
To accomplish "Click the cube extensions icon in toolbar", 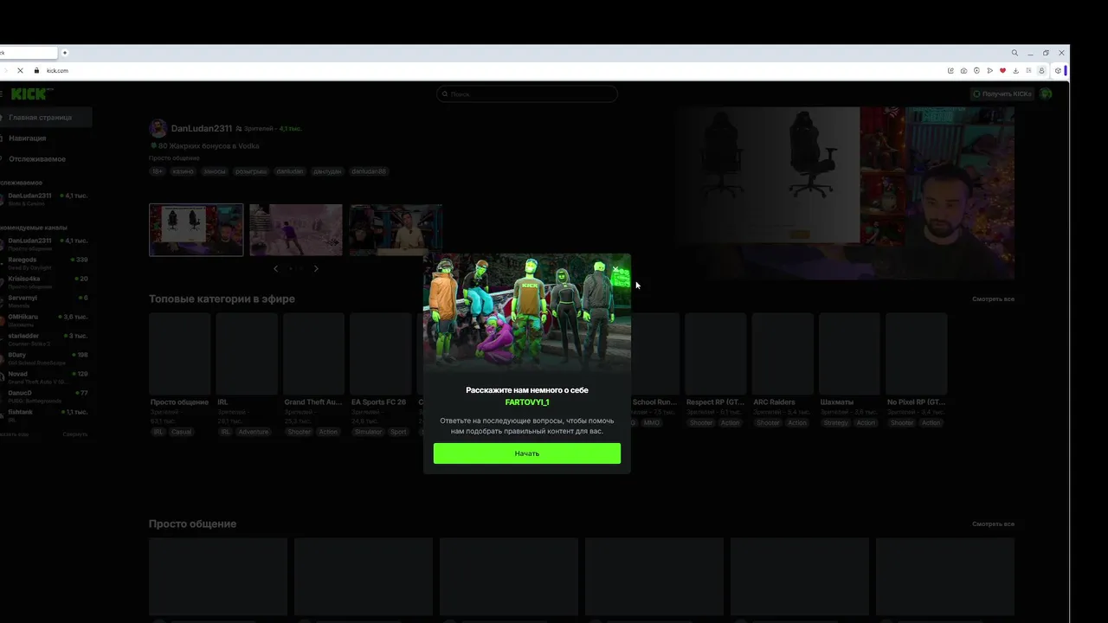I will click(1058, 70).
